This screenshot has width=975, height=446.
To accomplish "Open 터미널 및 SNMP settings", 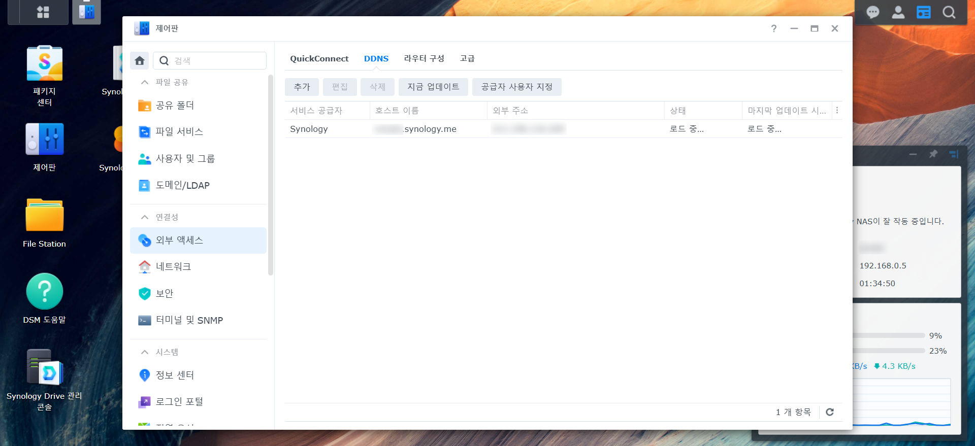I will pos(198,321).
